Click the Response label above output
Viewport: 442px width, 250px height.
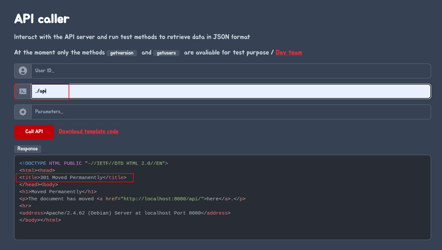(x=28, y=149)
